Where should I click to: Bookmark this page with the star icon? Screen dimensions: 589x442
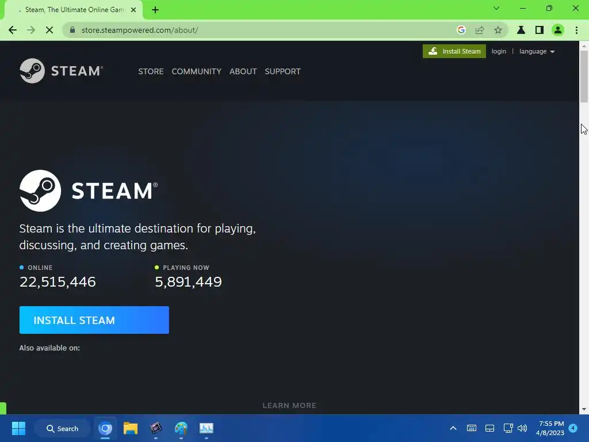click(x=498, y=30)
